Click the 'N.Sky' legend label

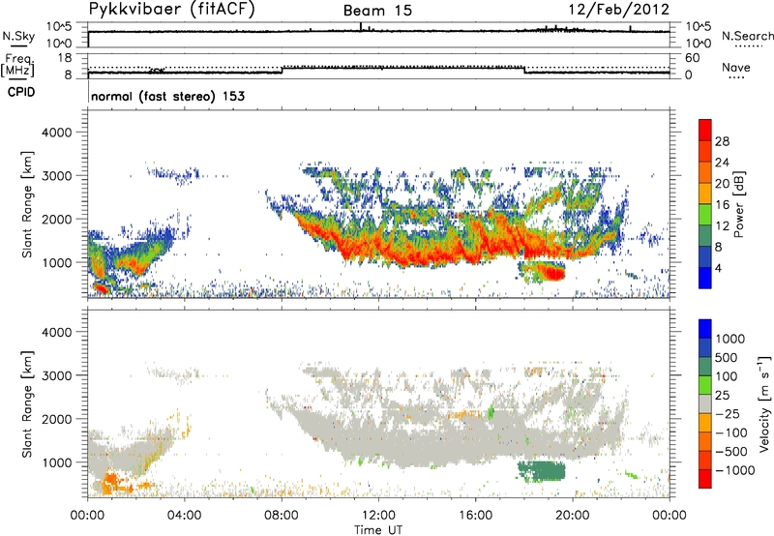18,37
